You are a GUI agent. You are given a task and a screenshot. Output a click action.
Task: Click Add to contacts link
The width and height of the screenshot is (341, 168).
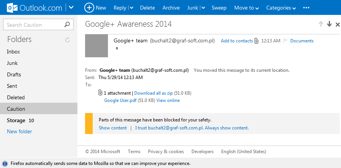point(237,41)
